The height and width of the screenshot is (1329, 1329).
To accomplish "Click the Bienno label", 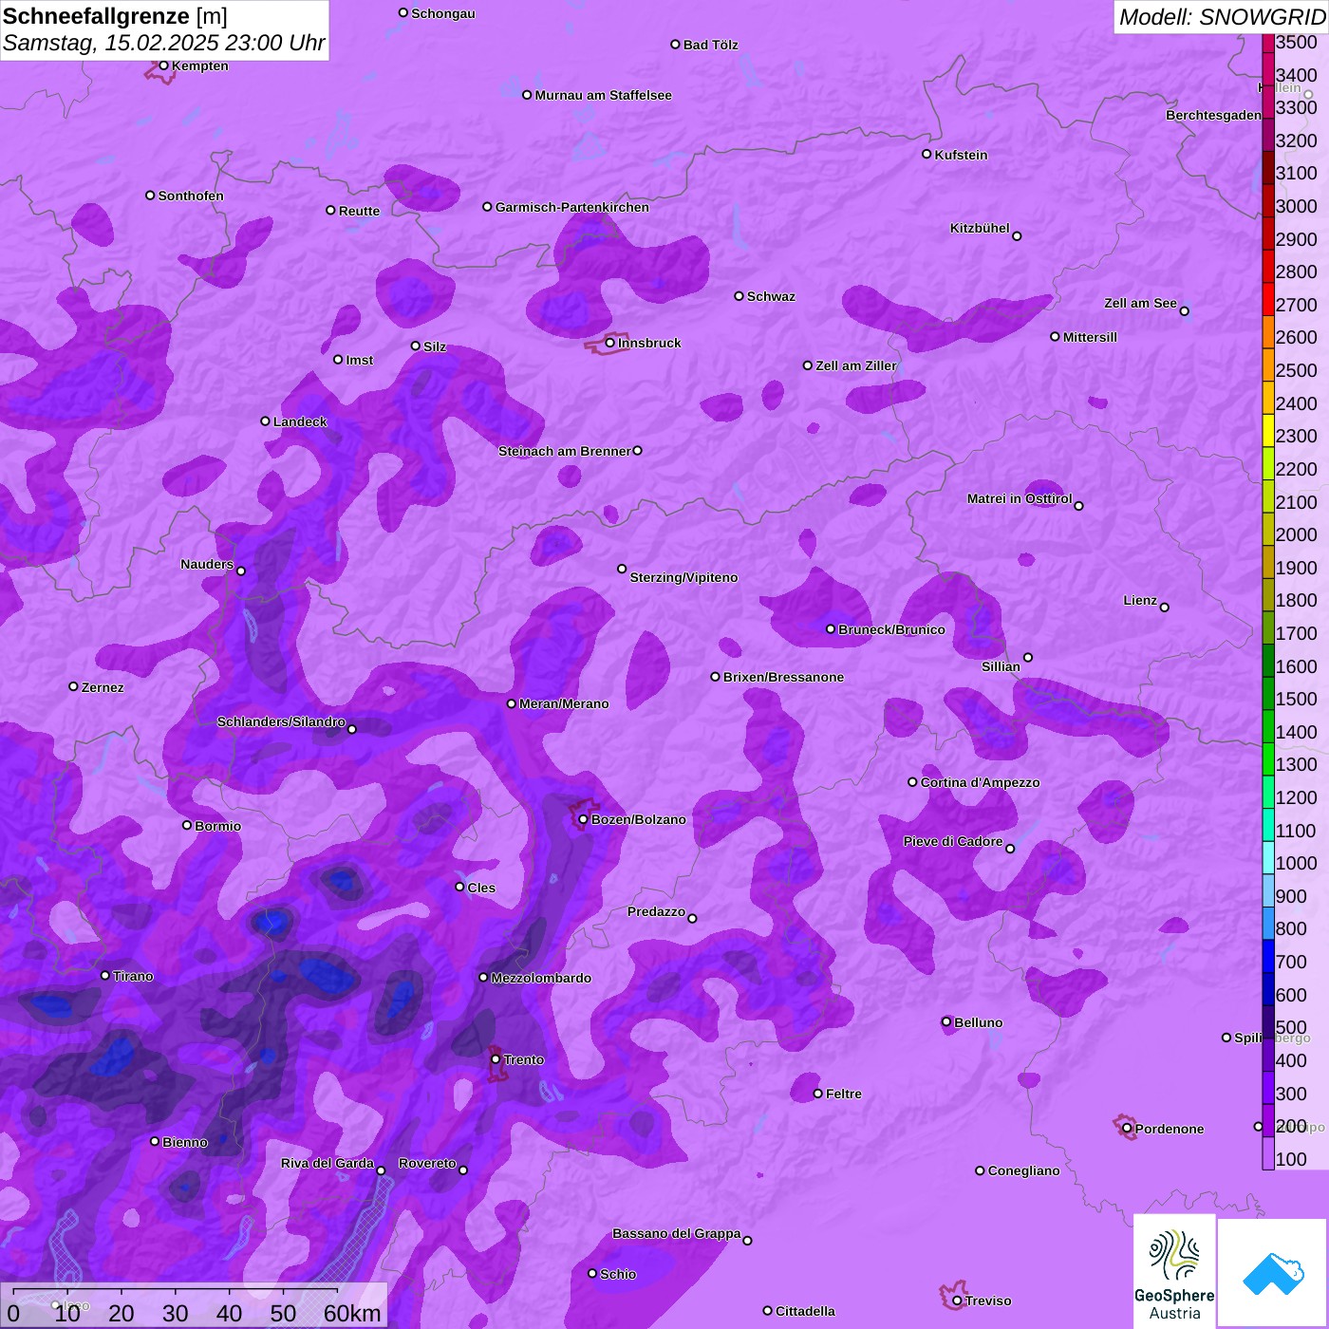I will tap(184, 1142).
